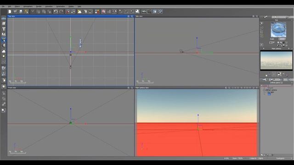Viewport: 294px width, 165px height.
Task: Click the Undo arrow icon
Action: (x=56, y=11)
